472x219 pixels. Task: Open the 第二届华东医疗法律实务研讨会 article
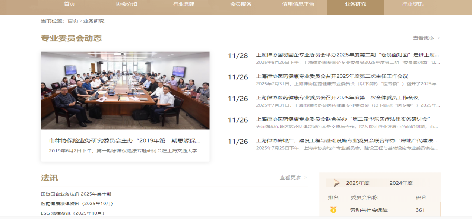click(x=343, y=119)
